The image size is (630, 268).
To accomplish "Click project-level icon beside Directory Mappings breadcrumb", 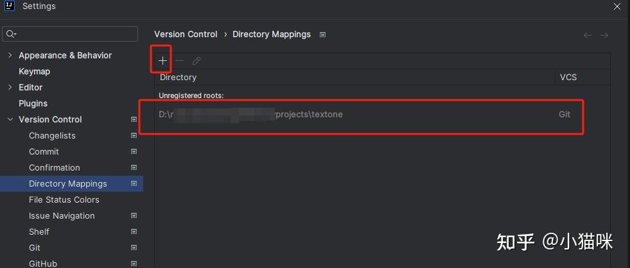I will click(x=323, y=35).
